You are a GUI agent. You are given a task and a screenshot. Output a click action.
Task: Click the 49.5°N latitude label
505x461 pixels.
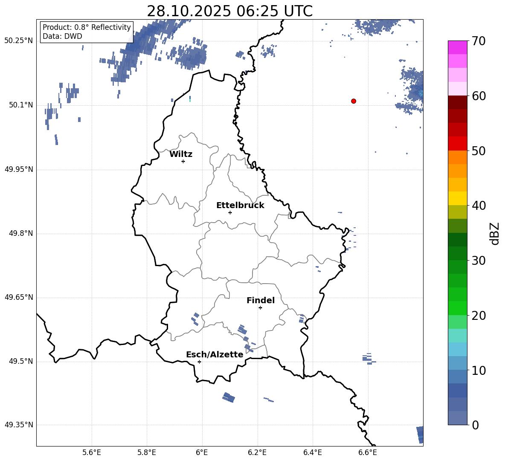click(x=21, y=361)
